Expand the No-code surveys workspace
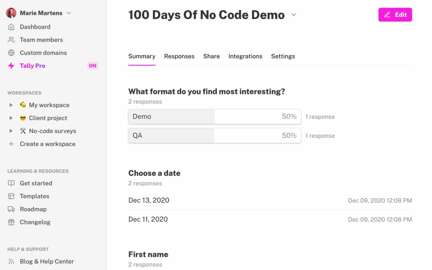 tap(11, 131)
